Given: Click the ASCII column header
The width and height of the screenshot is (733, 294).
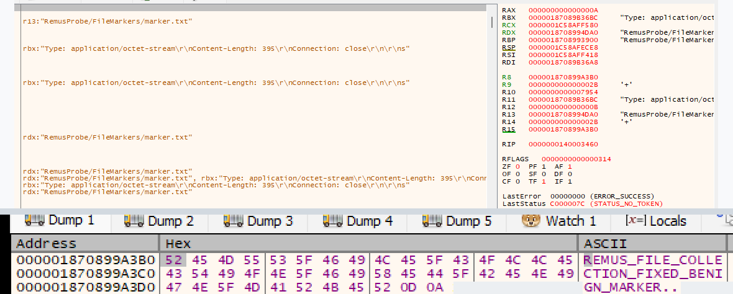Looking at the screenshot, I should point(652,244).
